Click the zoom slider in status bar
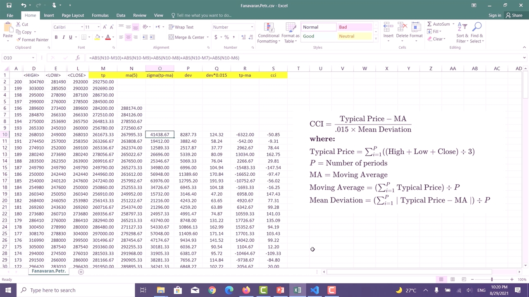Viewport: 529px width, 297px height. tap(492, 279)
